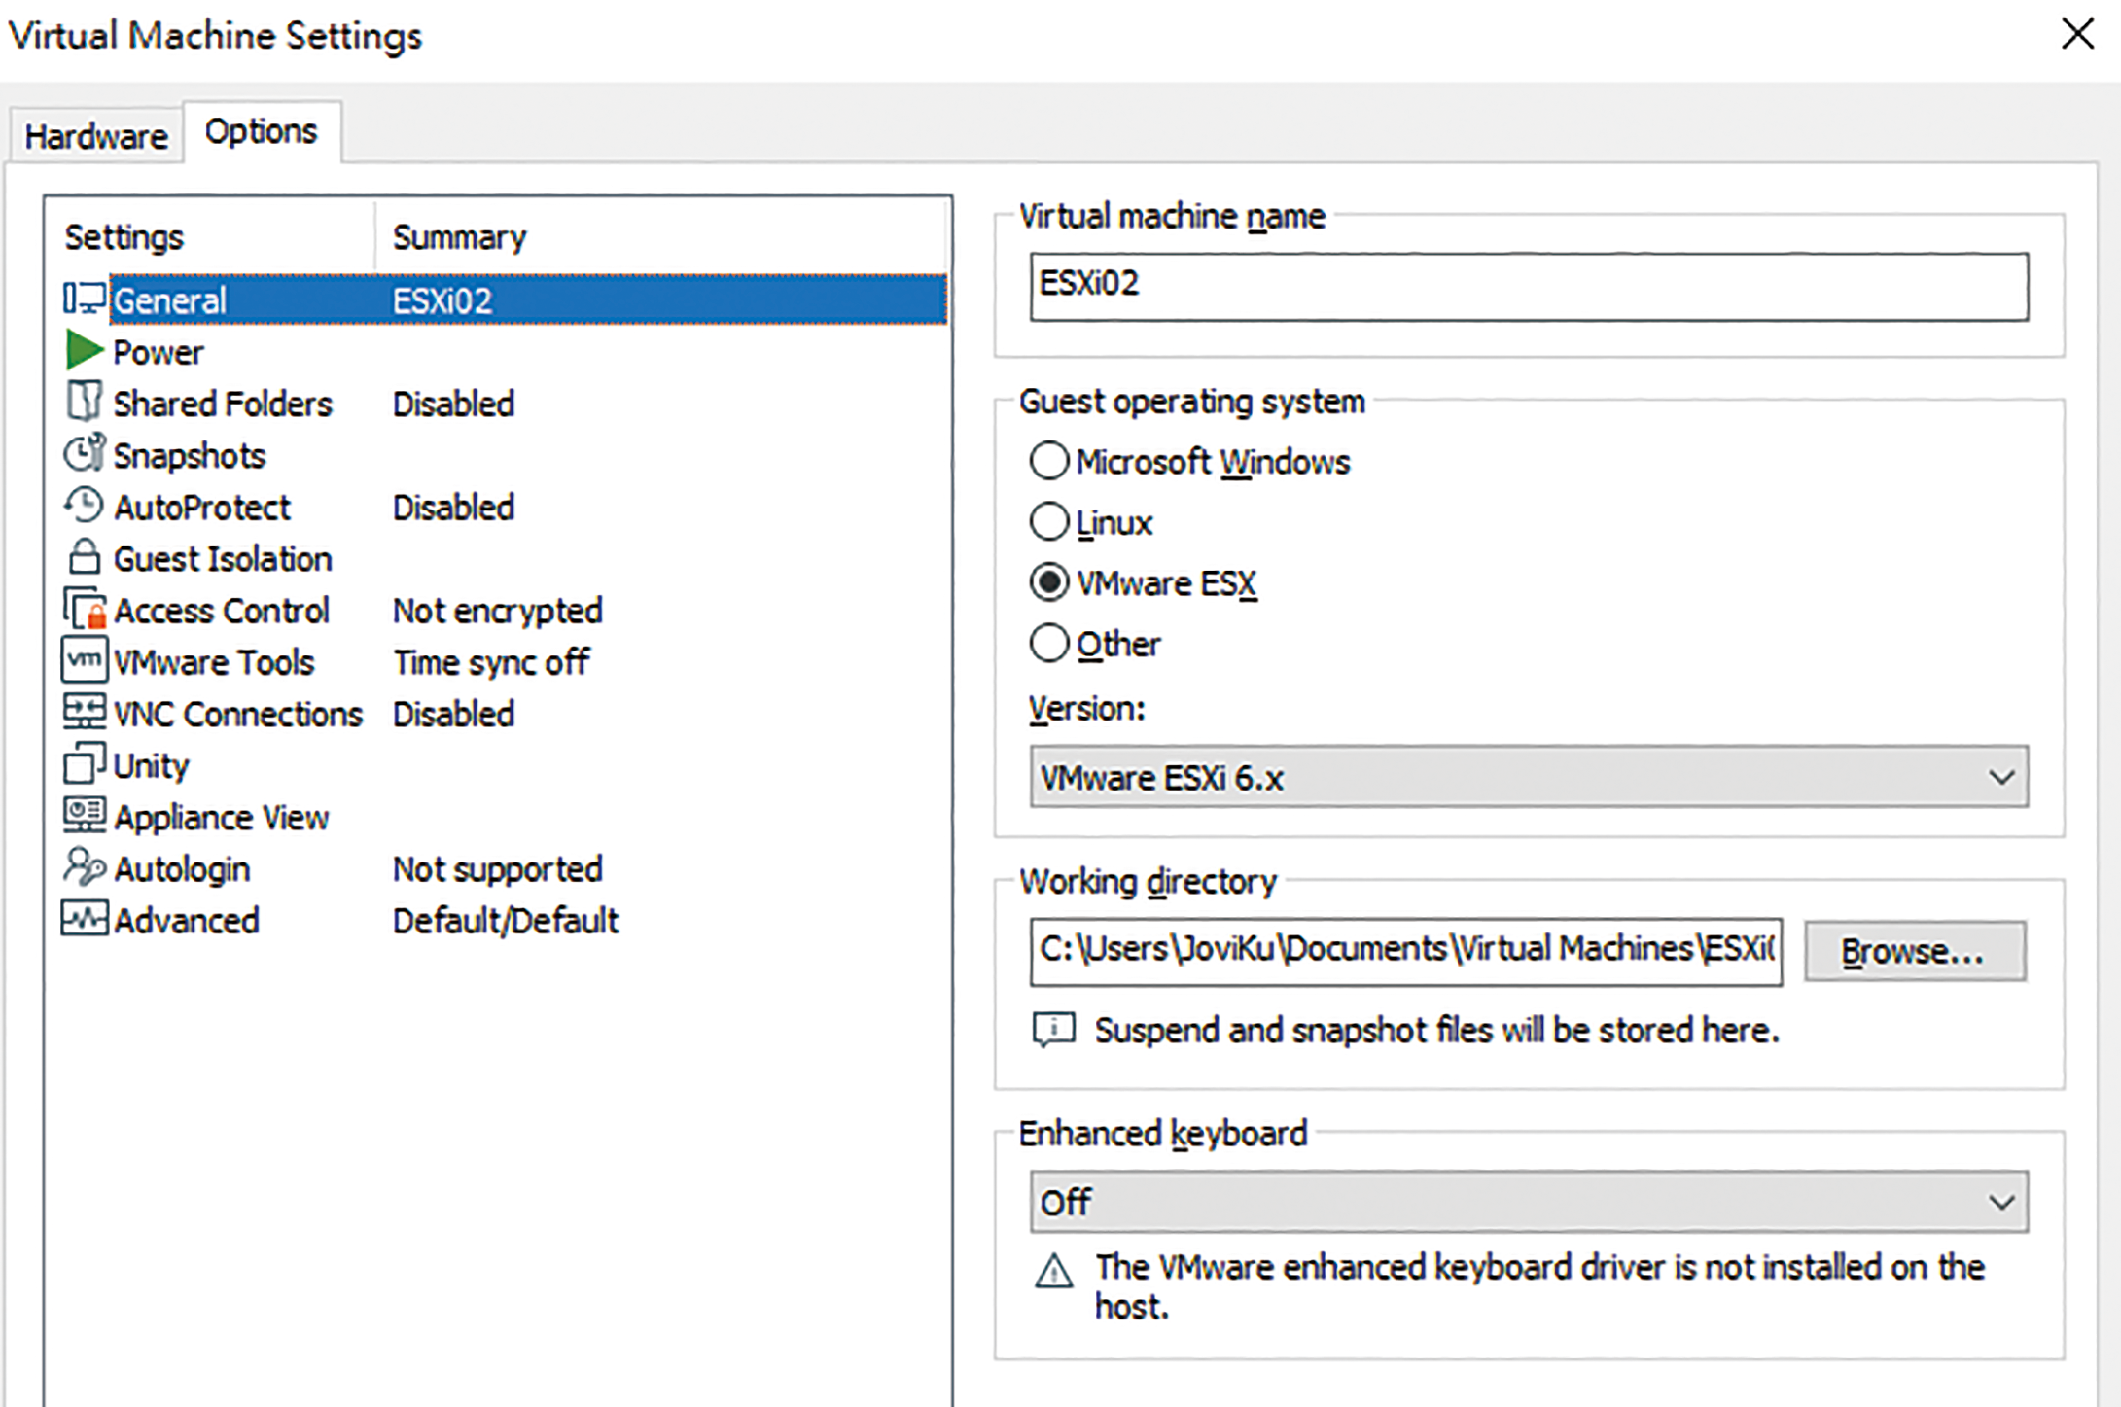2121x1407 pixels.
Task: Click the ESXi02 summary in General row
Action: (442, 300)
